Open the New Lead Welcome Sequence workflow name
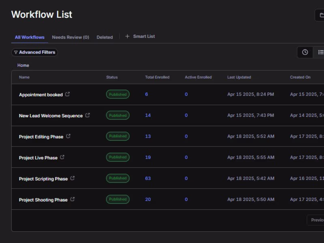 tap(51, 116)
